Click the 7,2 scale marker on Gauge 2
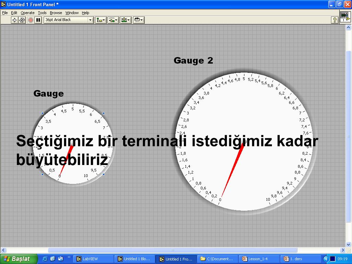Screen dimensions: 352x264 click(x=302, y=120)
